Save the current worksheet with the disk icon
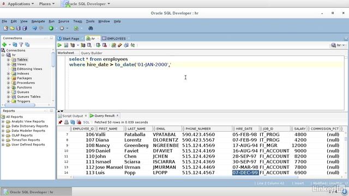The height and width of the screenshot is (196, 349). point(18,28)
